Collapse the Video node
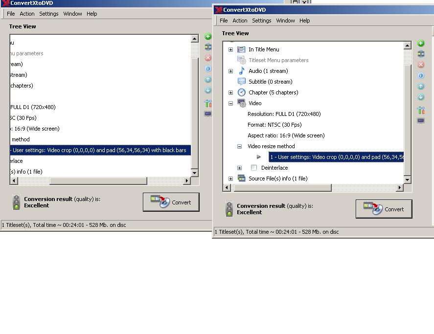Viewport: 434px width, 334px height. (230, 104)
